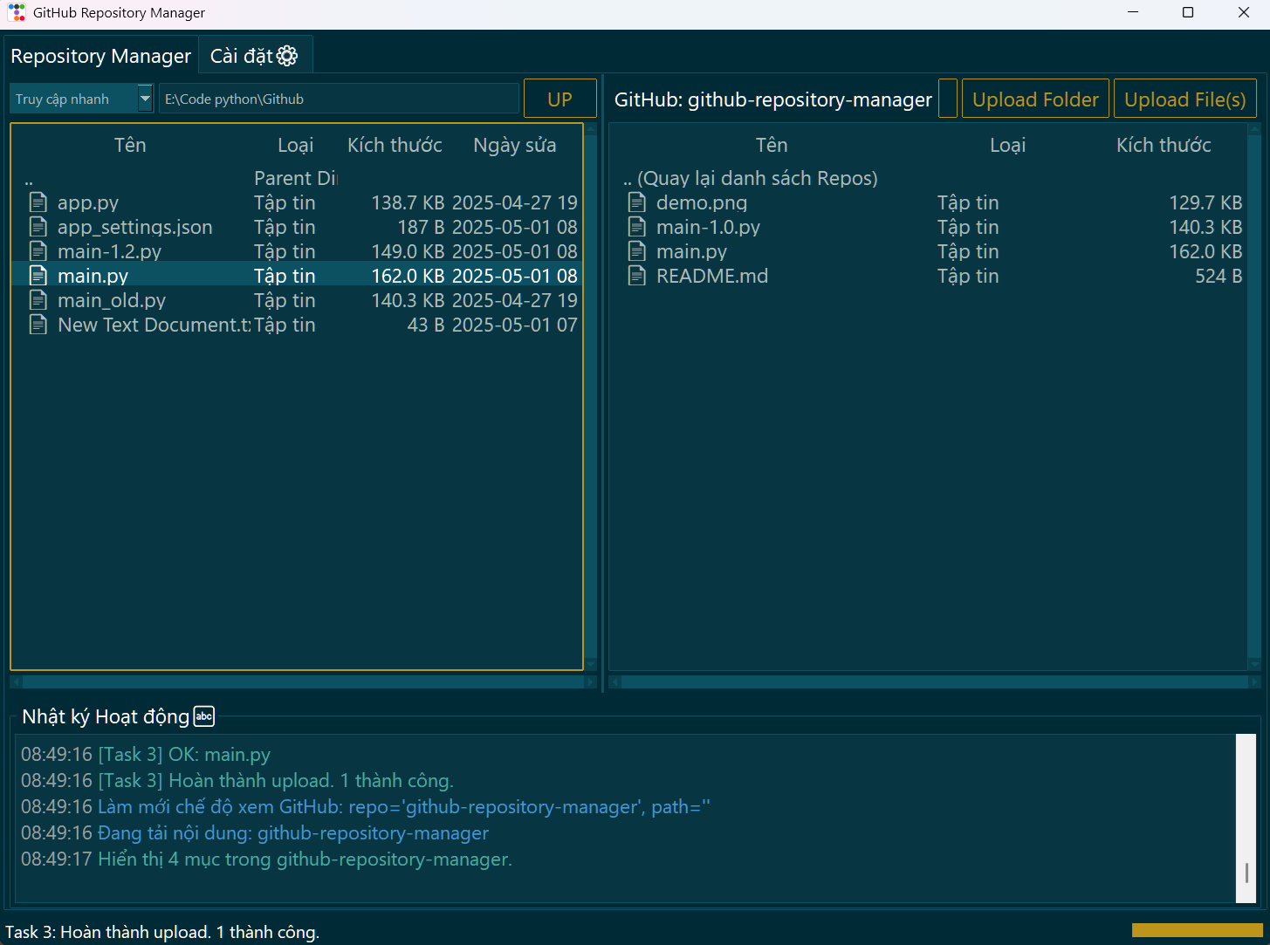
Task: Click the app logo in title bar
Action: (x=17, y=12)
